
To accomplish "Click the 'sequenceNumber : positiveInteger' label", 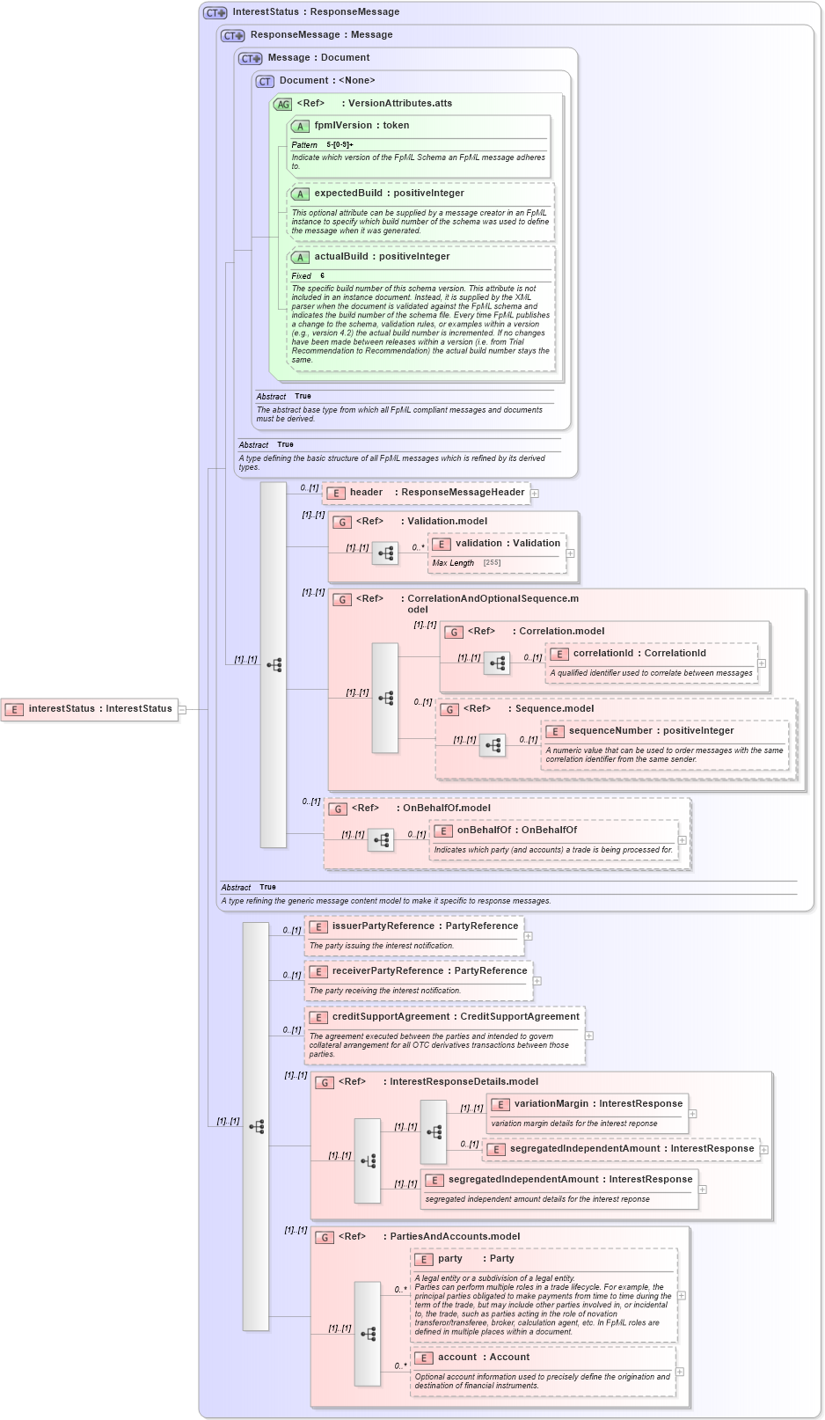I will tap(651, 731).
